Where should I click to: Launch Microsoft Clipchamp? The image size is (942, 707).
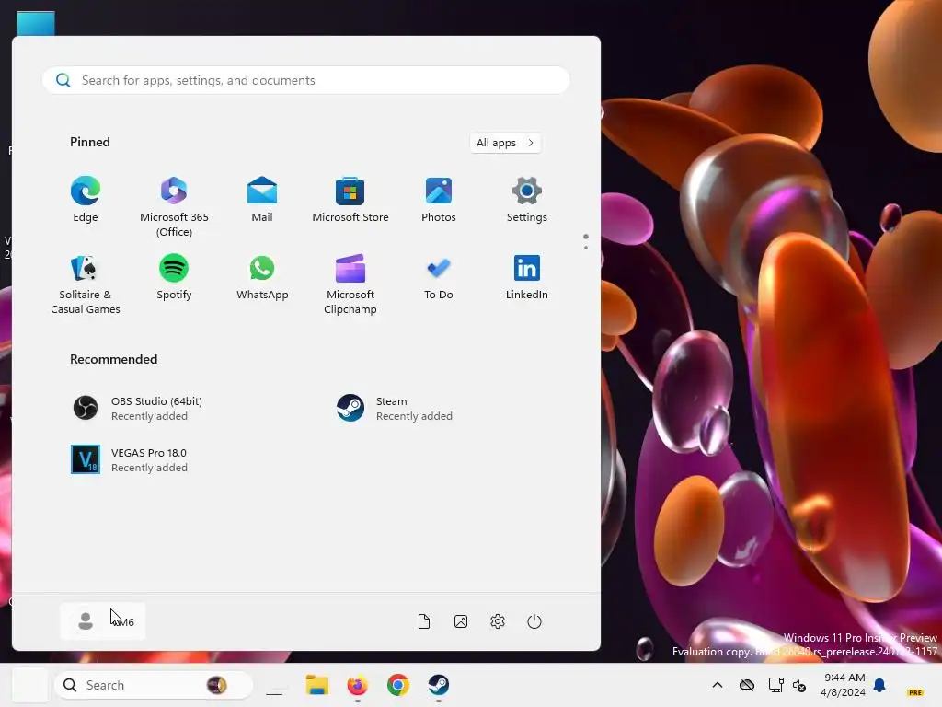point(350,284)
